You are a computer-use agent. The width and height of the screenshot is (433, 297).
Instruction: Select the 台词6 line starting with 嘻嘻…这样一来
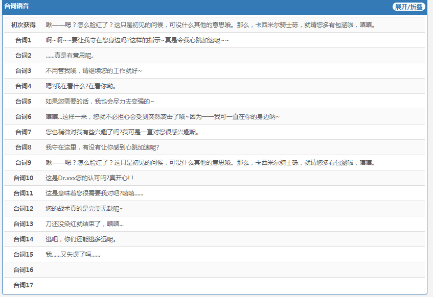pyautogui.click(x=163, y=117)
